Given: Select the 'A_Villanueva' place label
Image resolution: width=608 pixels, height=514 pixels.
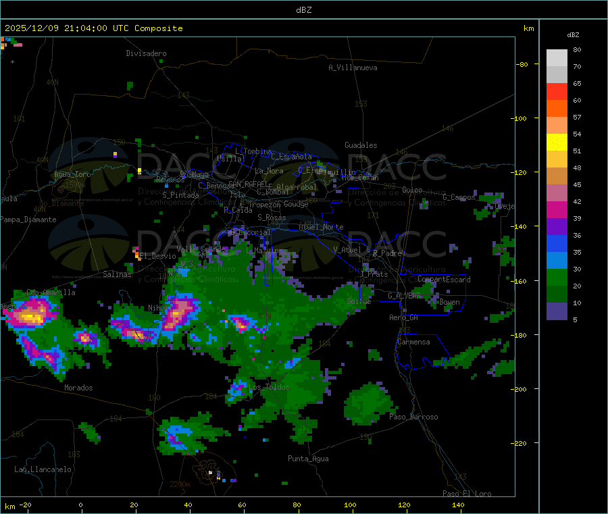Looking at the screenshot, I should click(x=353, y=68).
